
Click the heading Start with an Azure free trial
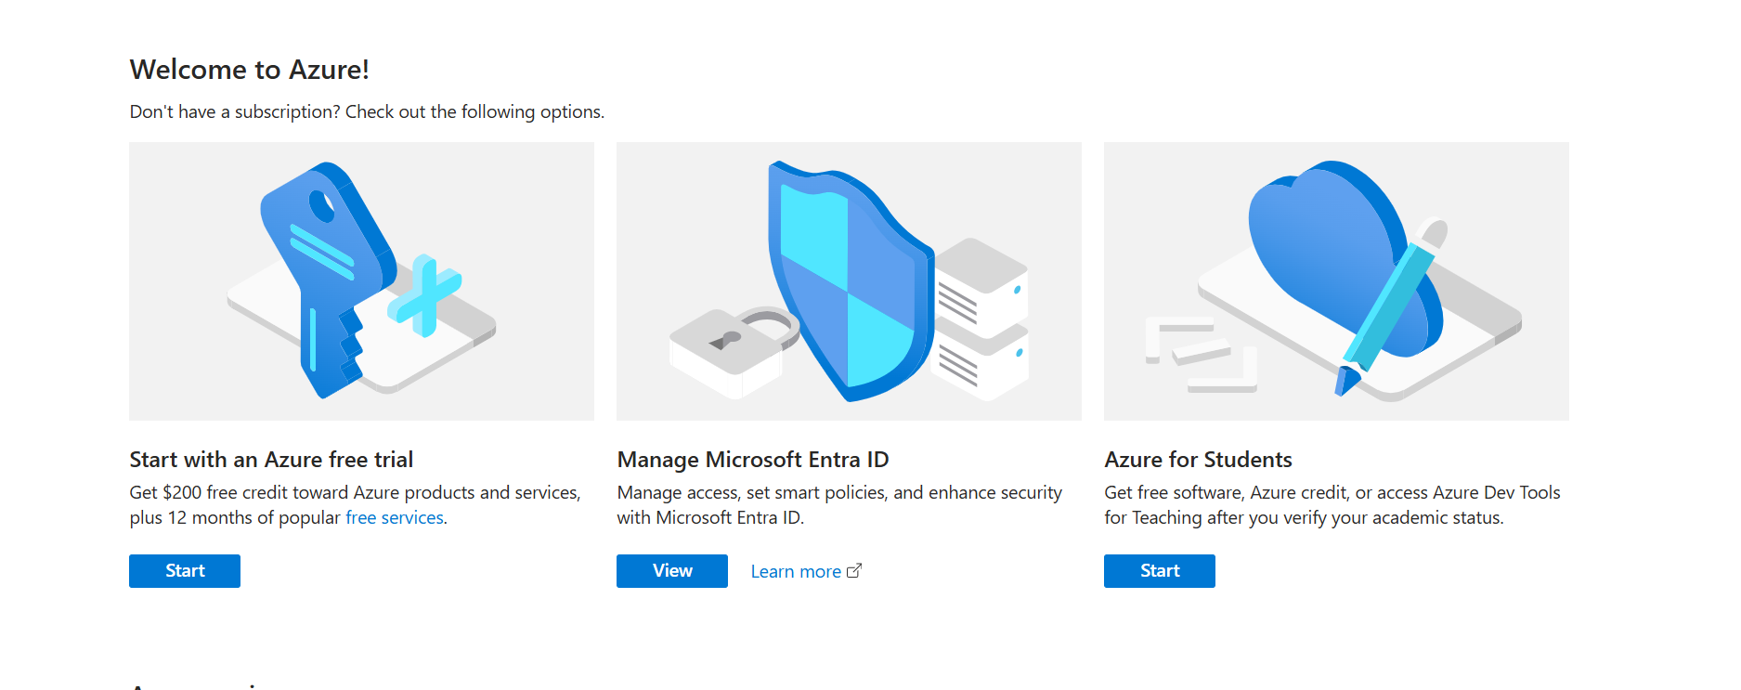click(271, 460)
